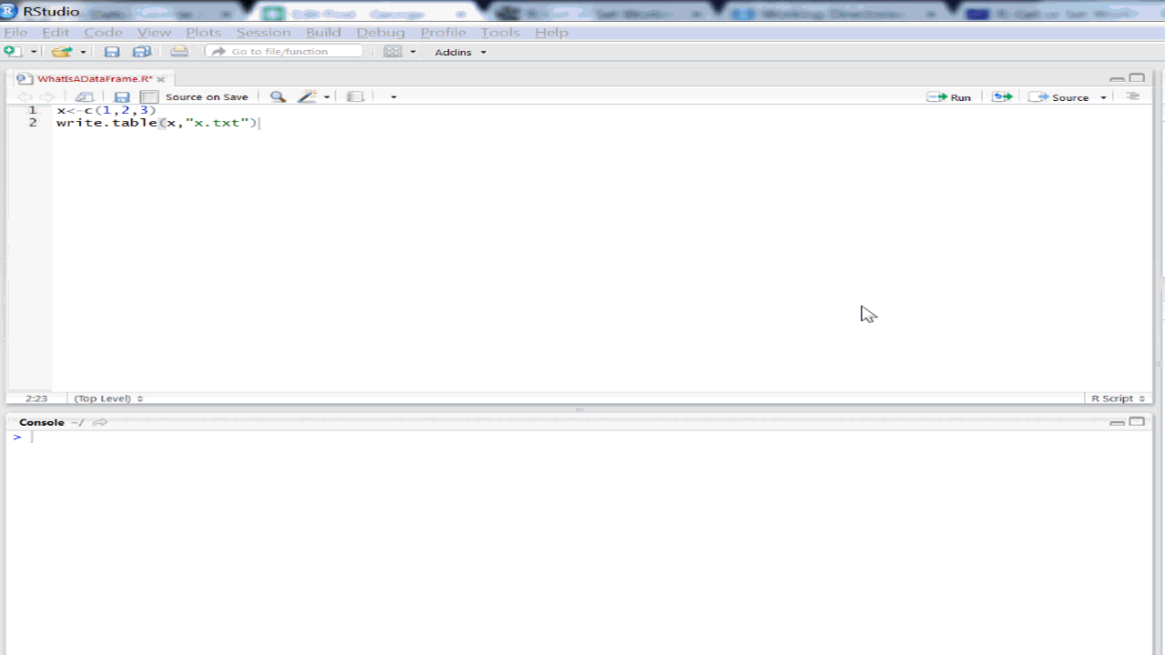Screen dimensions: 1165x655
Task: Expand the code tools wand dropdown arrow
Action: tap(327, 97)
